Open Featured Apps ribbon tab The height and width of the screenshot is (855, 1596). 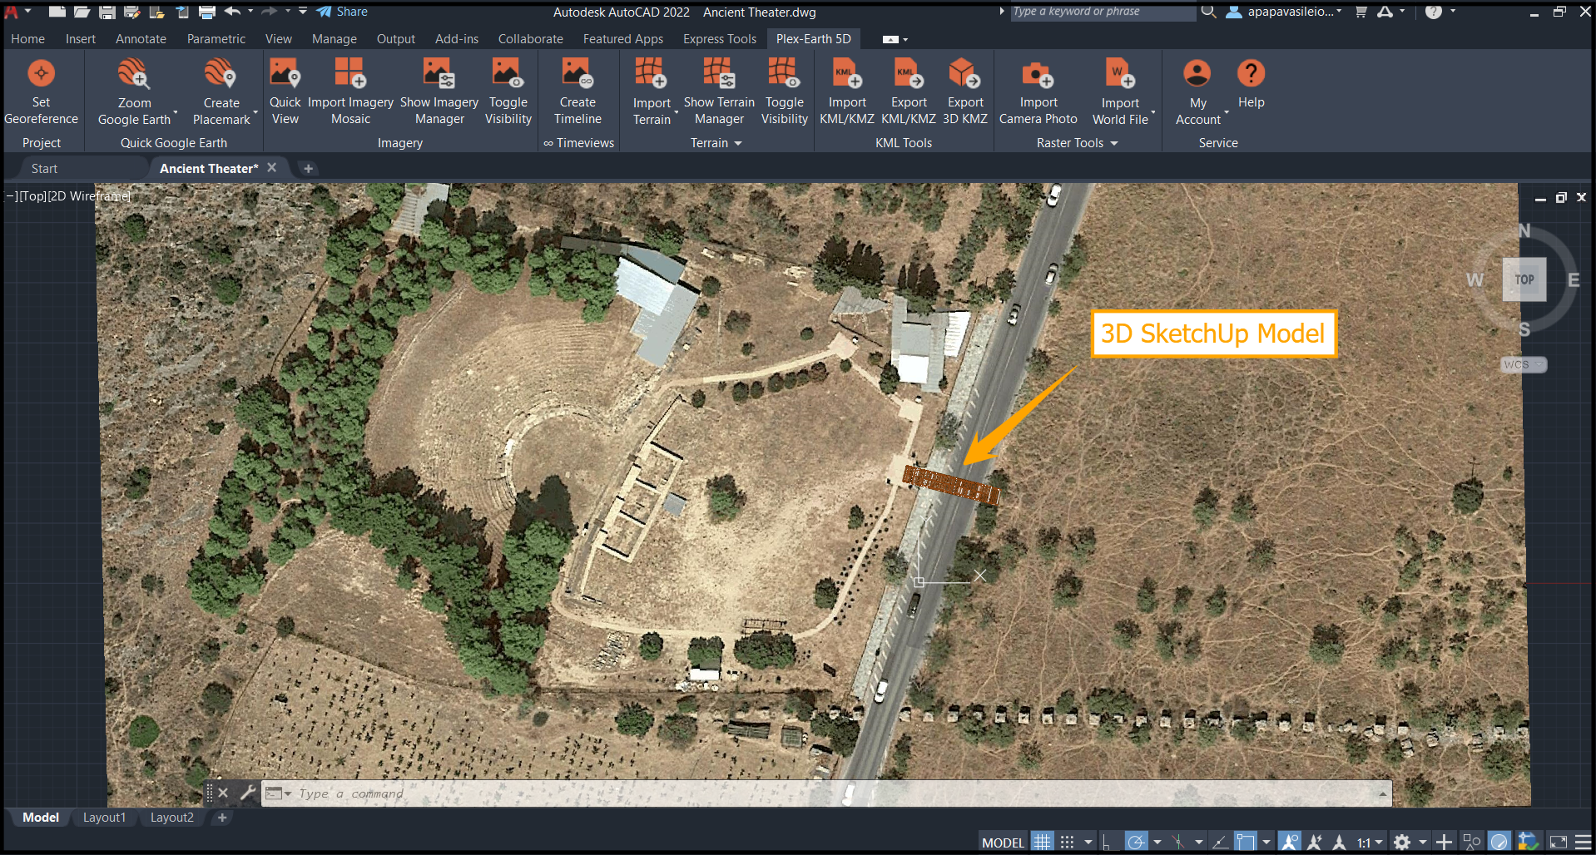623,39
